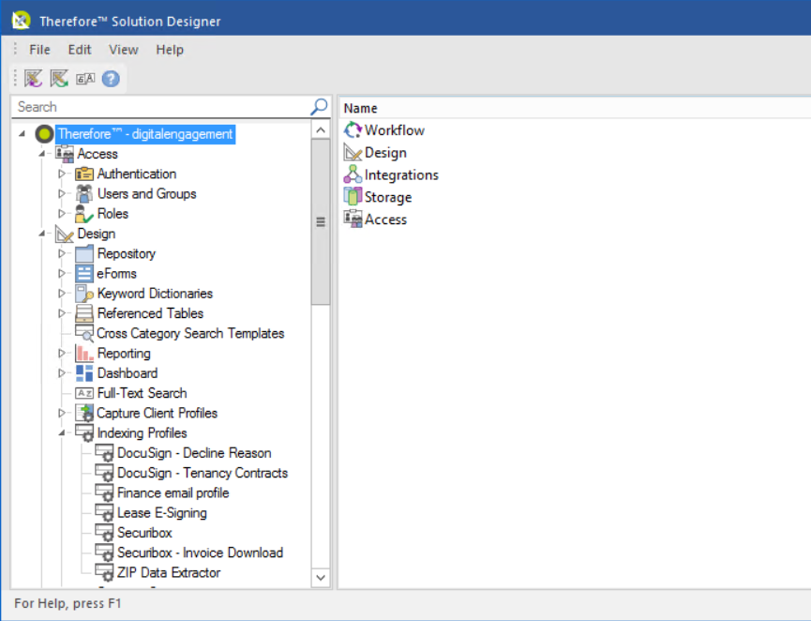This screenshot has height=621, width=811.
Task: Click the Users and Groups icon
Action: 84,193
